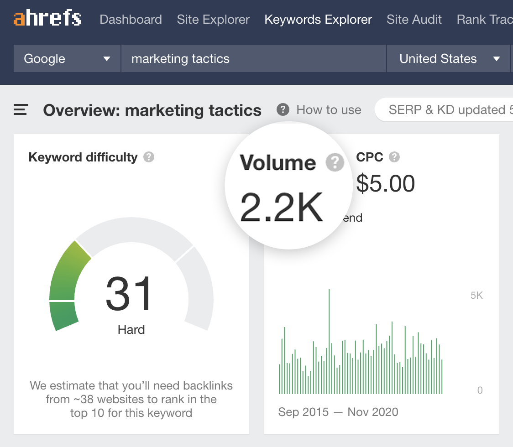Select the Keywords Explorer nav item
The height and width of the screenshot is (447, 513).
click(318, 20)
